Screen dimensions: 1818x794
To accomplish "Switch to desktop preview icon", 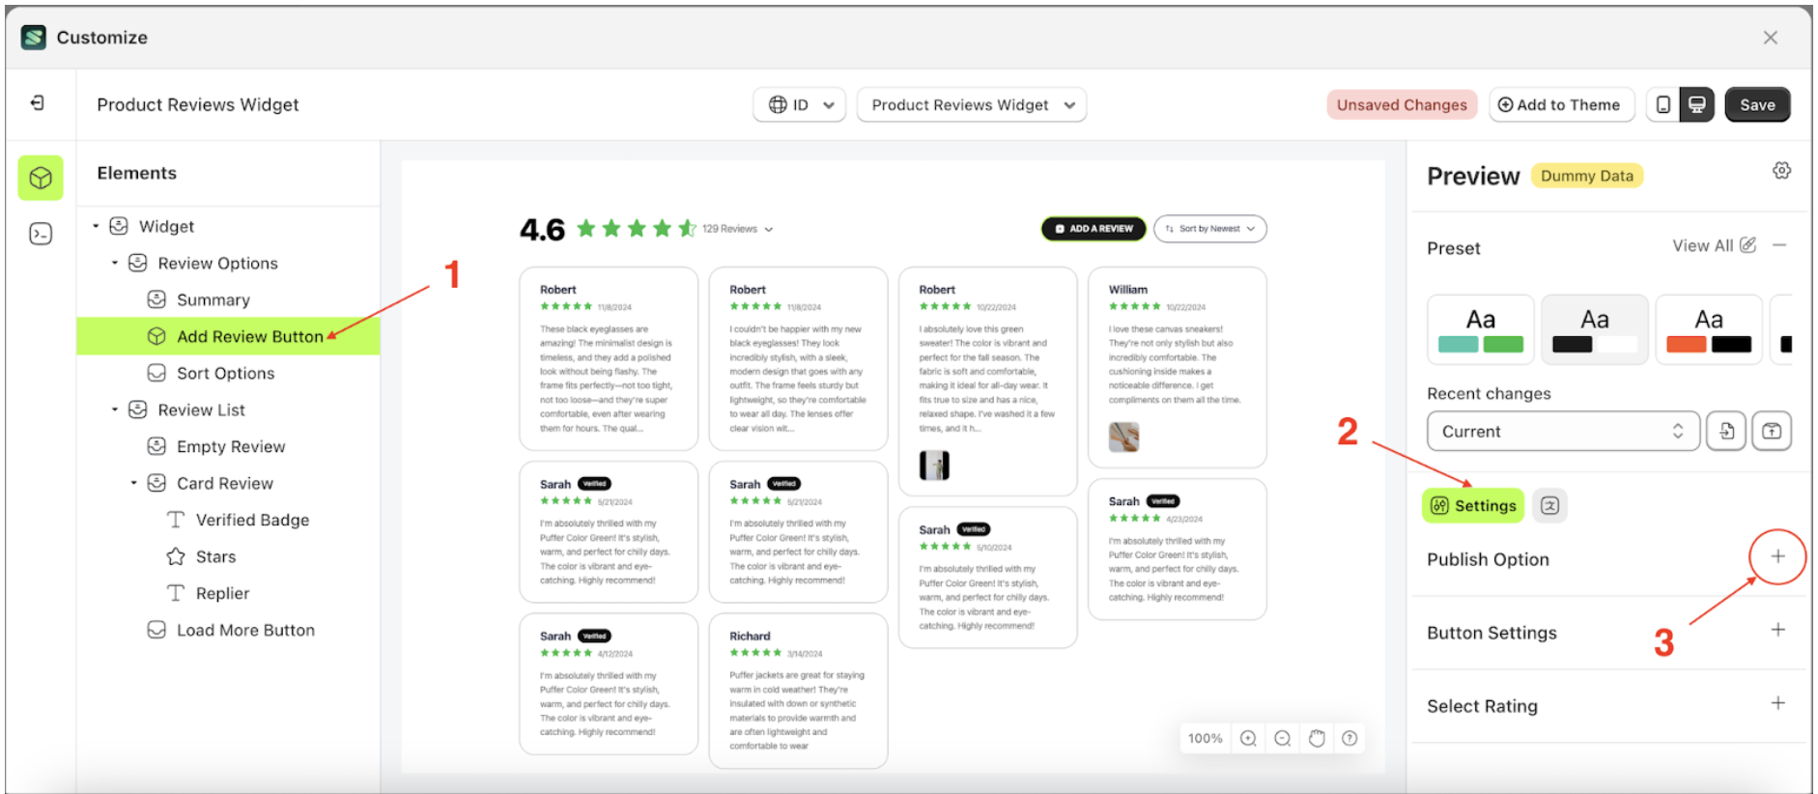I will pyautogui.click(x=1696, y=104).
